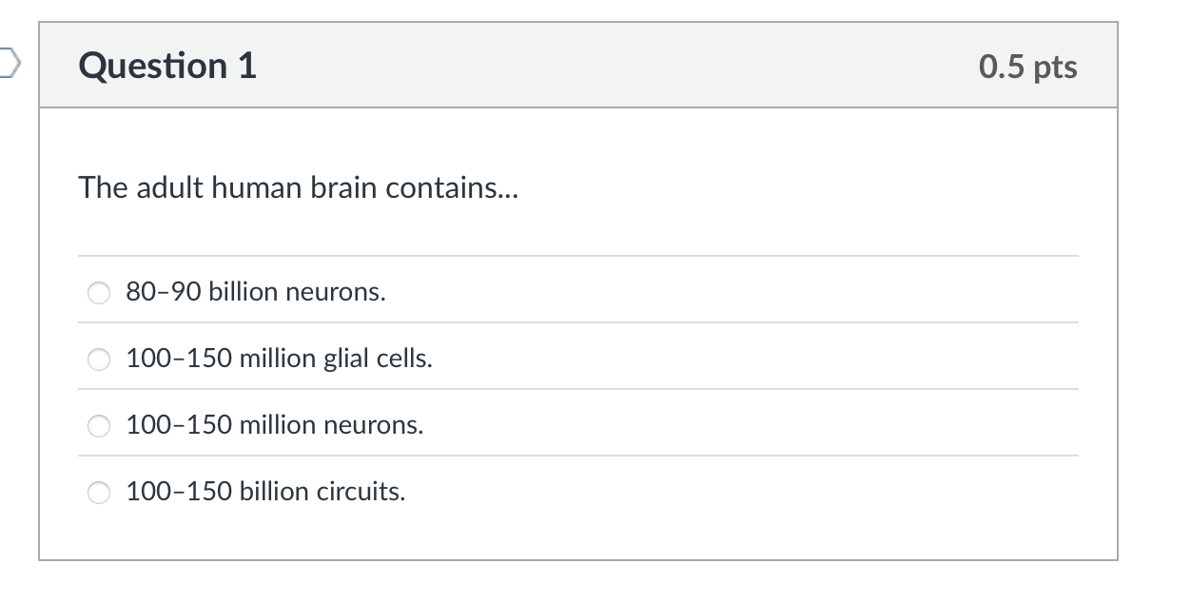The image size is (1191, 603).
Task: Pick the "100–150 million neurons" radio button
Action: [x=100, y=426]
